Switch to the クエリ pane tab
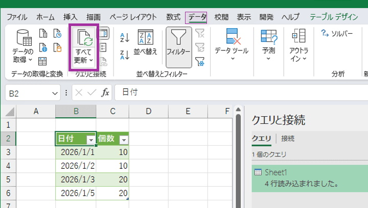 click(x=262, y=139)
